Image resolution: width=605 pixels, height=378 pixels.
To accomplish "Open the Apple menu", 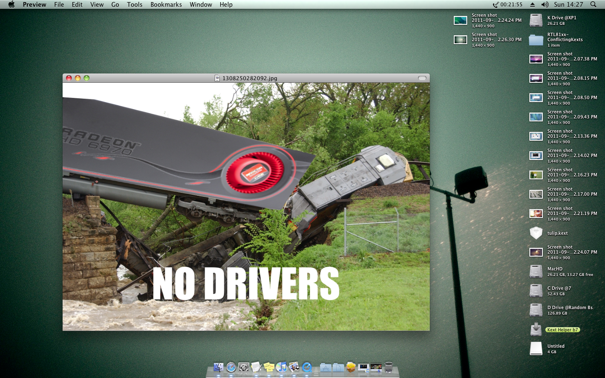I will 11,4.
